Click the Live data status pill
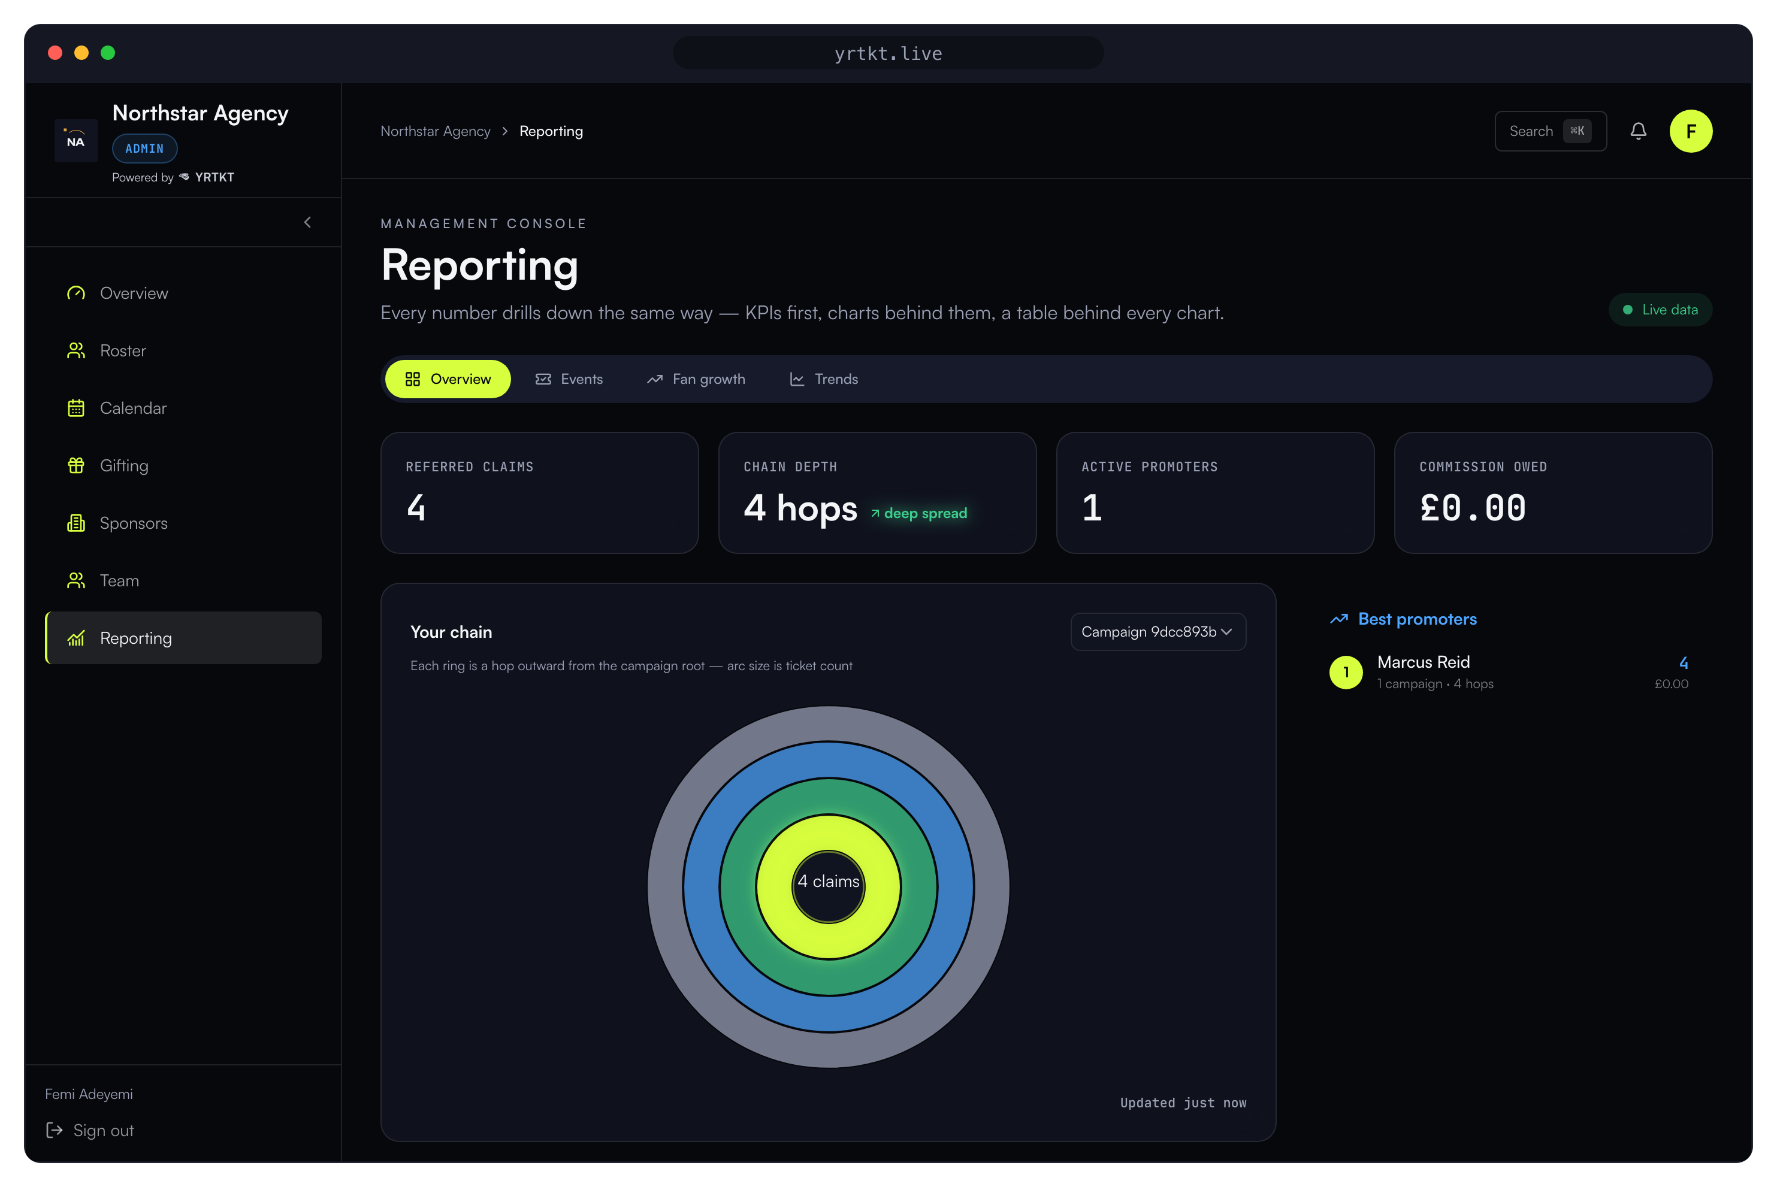The image size is (1777, 1187). (x=1660, y=310)
